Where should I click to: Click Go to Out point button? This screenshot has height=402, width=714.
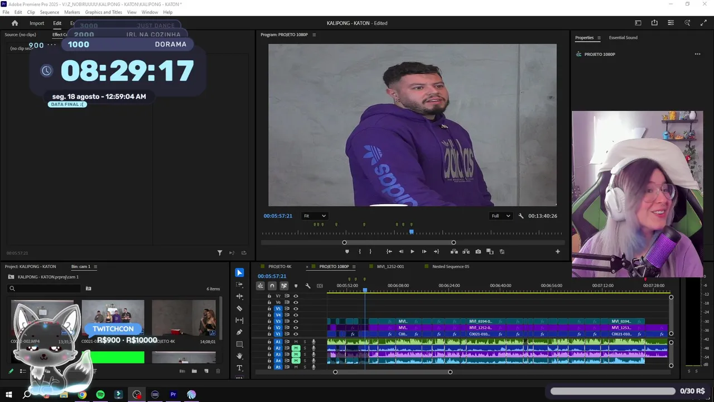[x=436, y=252]
